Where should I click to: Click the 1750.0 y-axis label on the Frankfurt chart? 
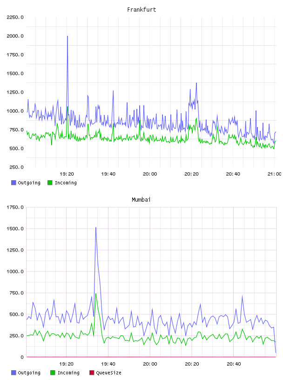[x=15, y=55]
